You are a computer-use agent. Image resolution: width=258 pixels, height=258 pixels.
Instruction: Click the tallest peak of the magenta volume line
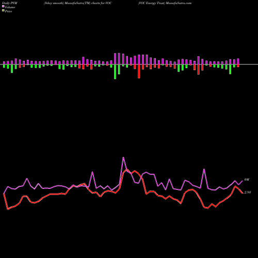click(x=123, y=157)
